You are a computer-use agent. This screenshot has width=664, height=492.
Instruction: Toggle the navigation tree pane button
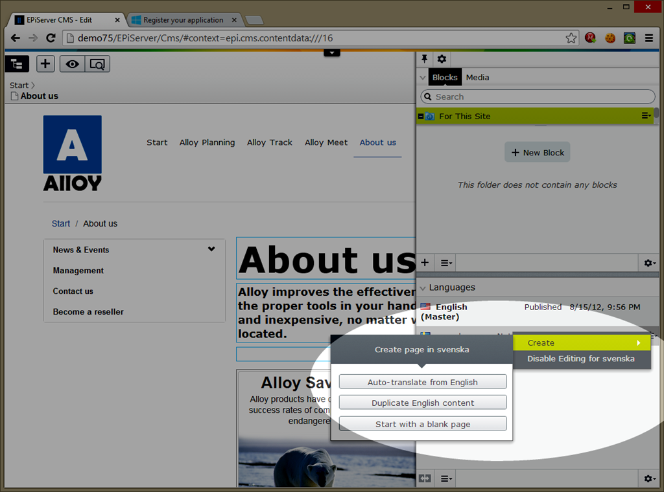[17, 63]
